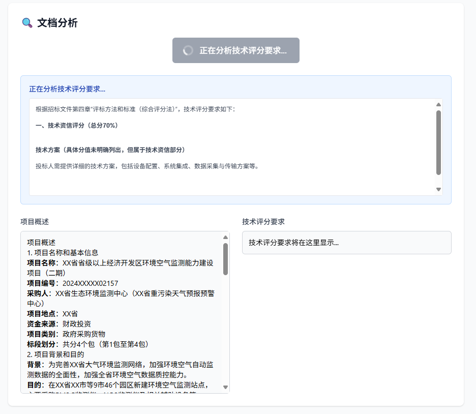This screenshot has height=414, width=476.
Task: Click the down arrow of 项目概述 scrollbar
Action: [x=225, y=387]
